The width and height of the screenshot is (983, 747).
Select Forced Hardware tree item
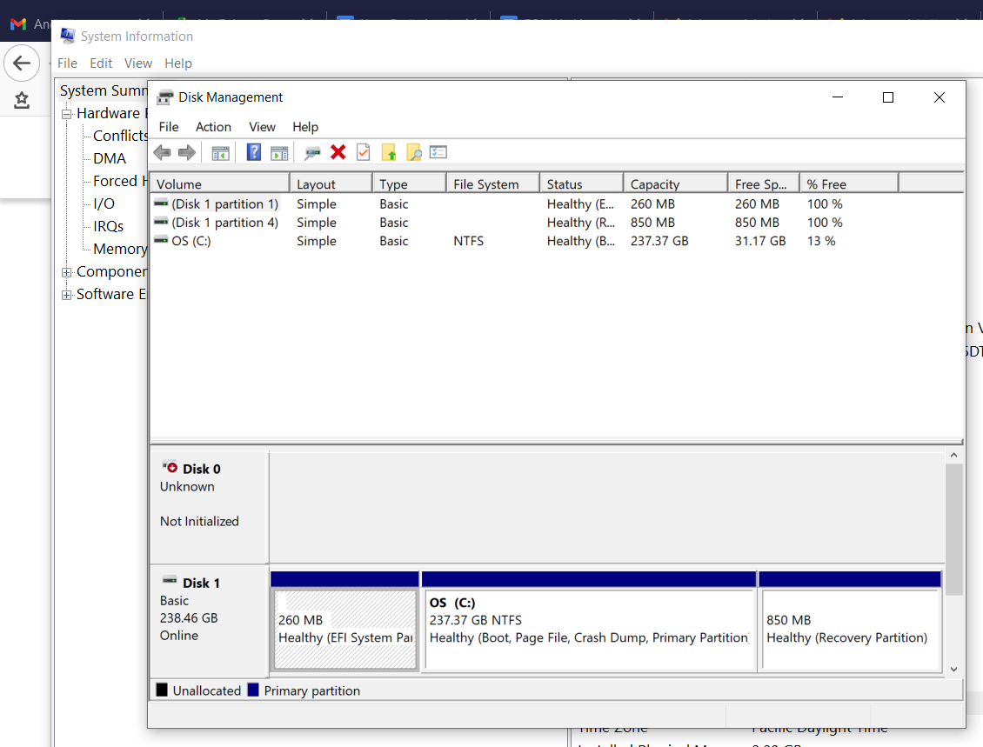tap(120, 181)
